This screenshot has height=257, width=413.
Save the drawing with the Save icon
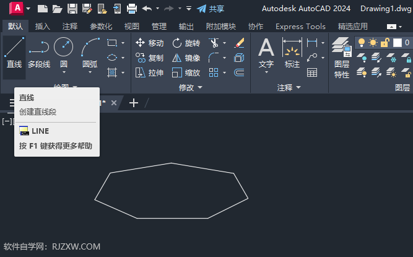[72, 9]
